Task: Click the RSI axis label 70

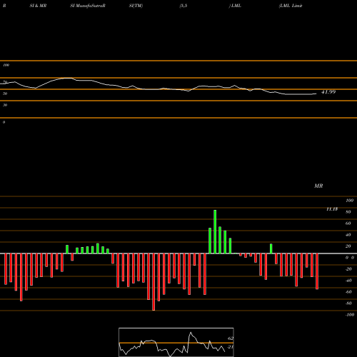Action: [x=5, y=82]
